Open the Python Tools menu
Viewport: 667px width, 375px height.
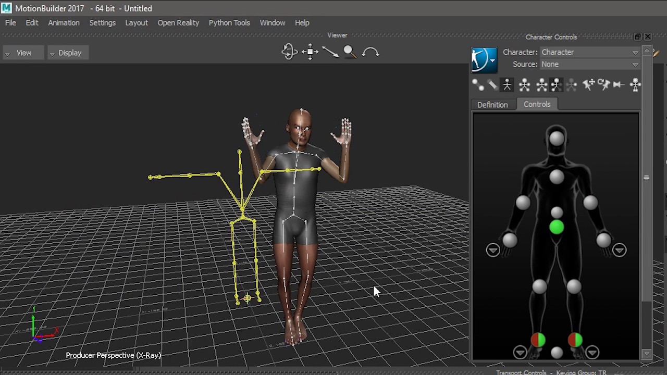[229, 23]
